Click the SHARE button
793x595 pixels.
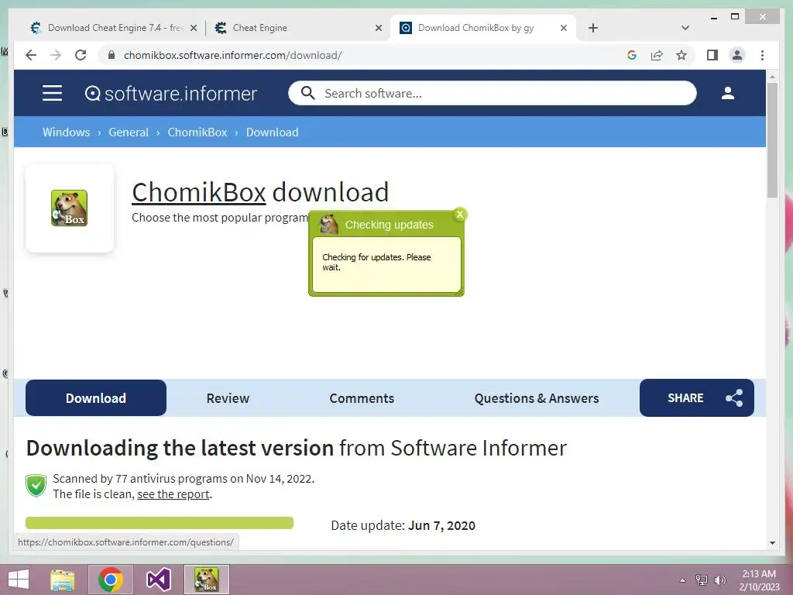696,398
